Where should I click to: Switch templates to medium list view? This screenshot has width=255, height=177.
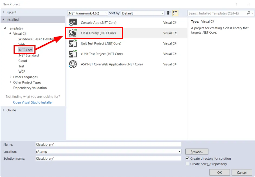[x=175, y=13]
